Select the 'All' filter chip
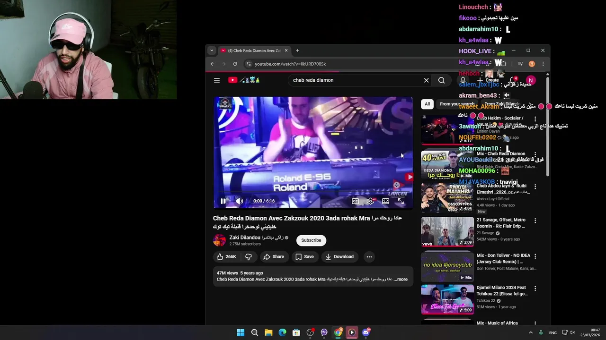The image size is (606, 340). pyautogui.click(x=427, y=104)
